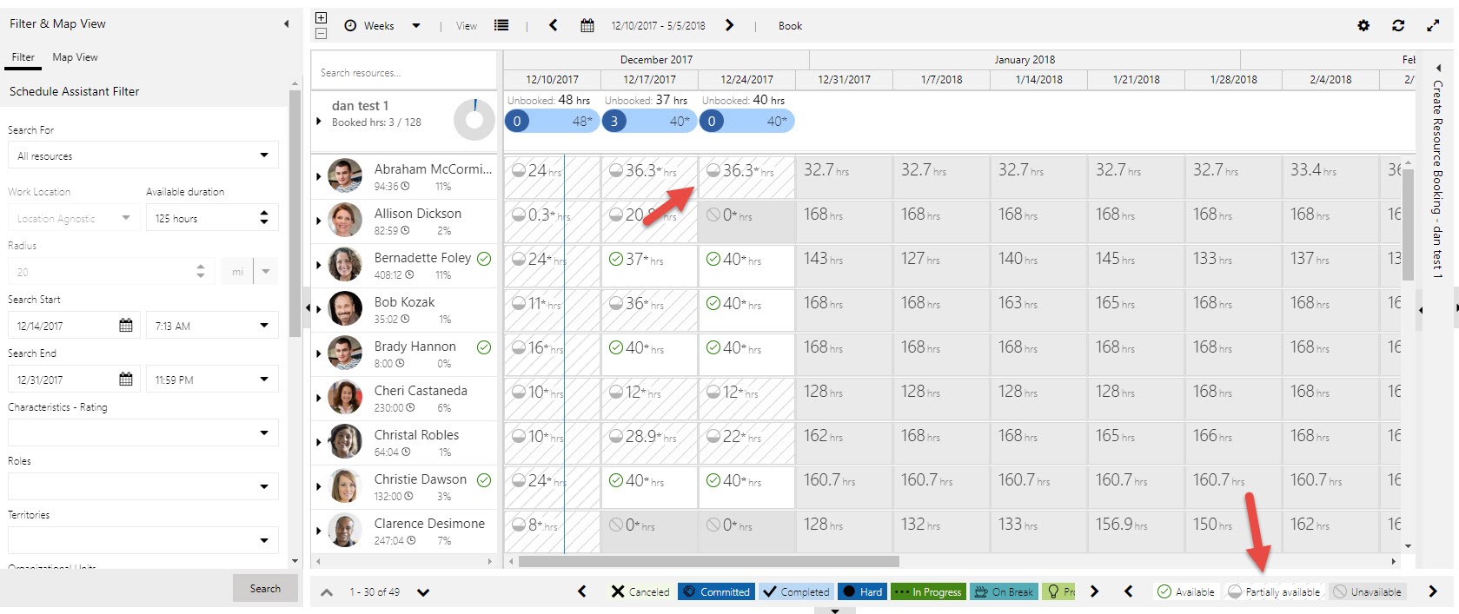Switch to the Map View tab

coord(75,57)
